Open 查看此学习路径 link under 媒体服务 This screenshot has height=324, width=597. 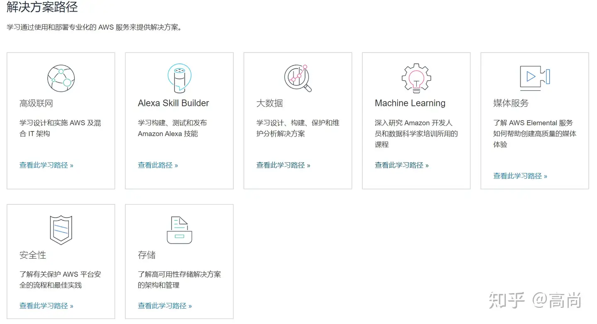point(520,176)
